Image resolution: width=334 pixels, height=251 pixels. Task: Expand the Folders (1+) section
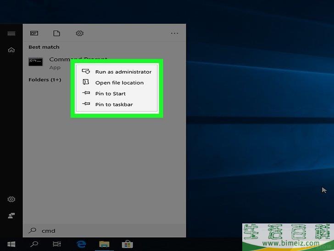pyautogui.click(x=45, y=80)
